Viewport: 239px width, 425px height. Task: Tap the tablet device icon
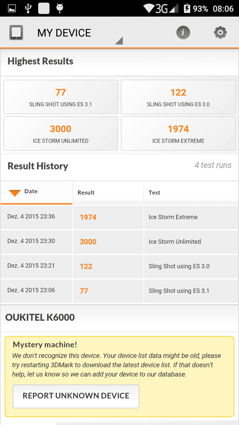[x=16, y=33]
